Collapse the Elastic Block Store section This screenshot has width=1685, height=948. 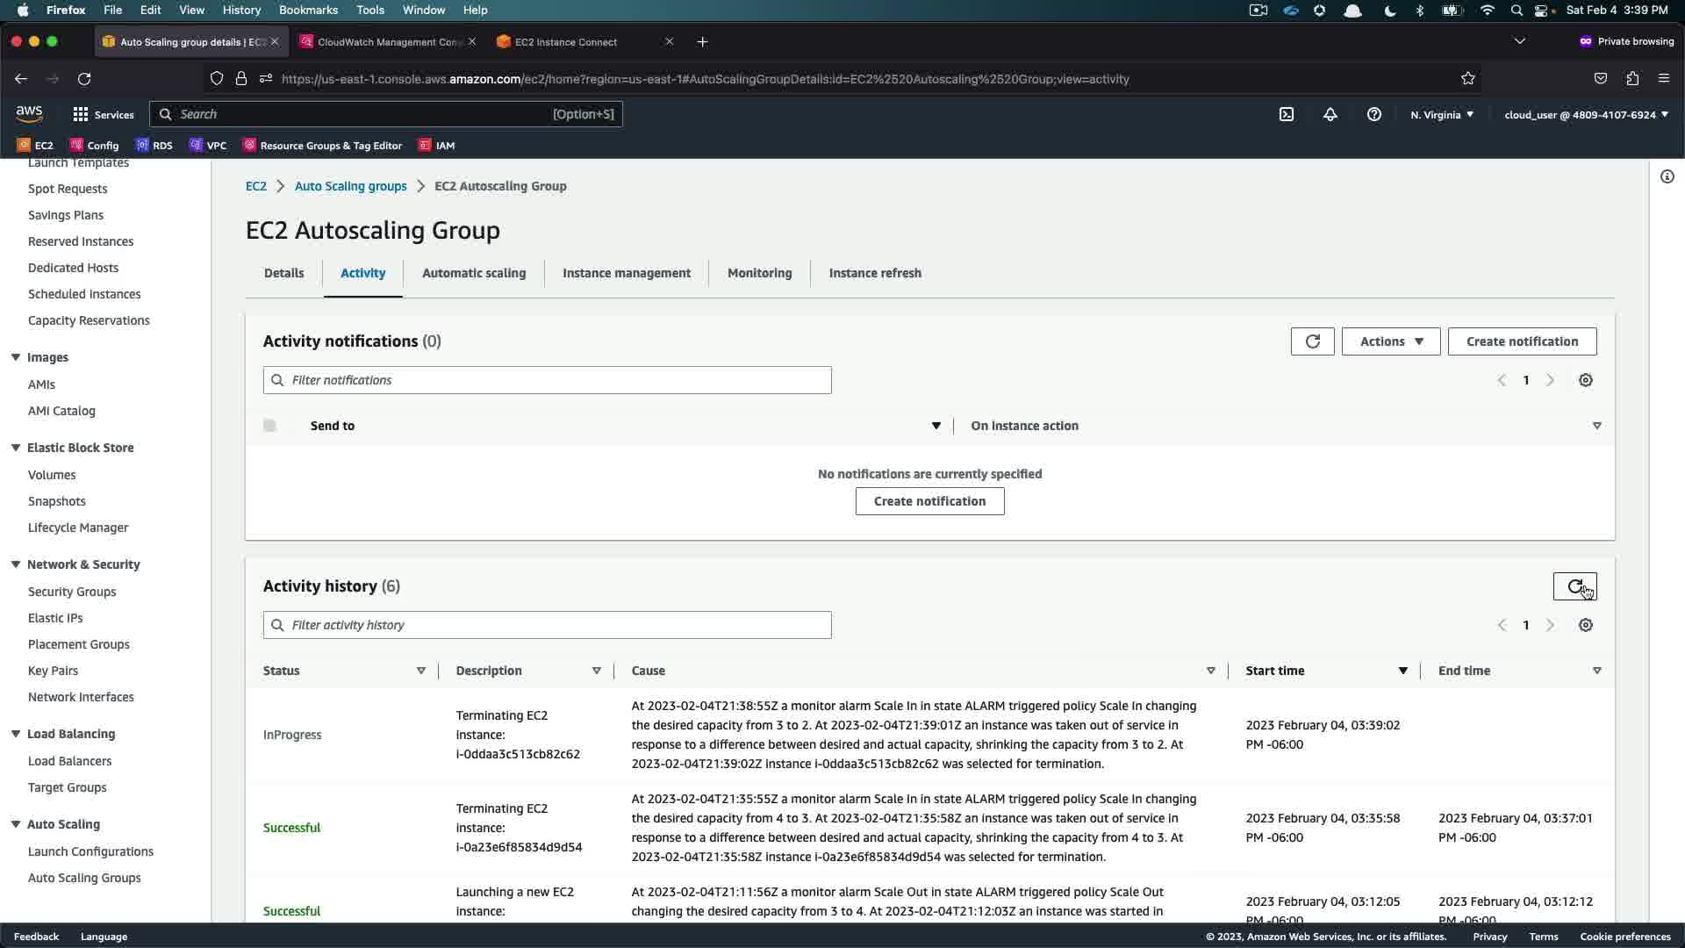(x=16, y=448)
